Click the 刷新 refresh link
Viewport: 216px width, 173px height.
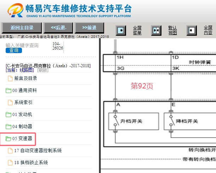coord(43,70)
